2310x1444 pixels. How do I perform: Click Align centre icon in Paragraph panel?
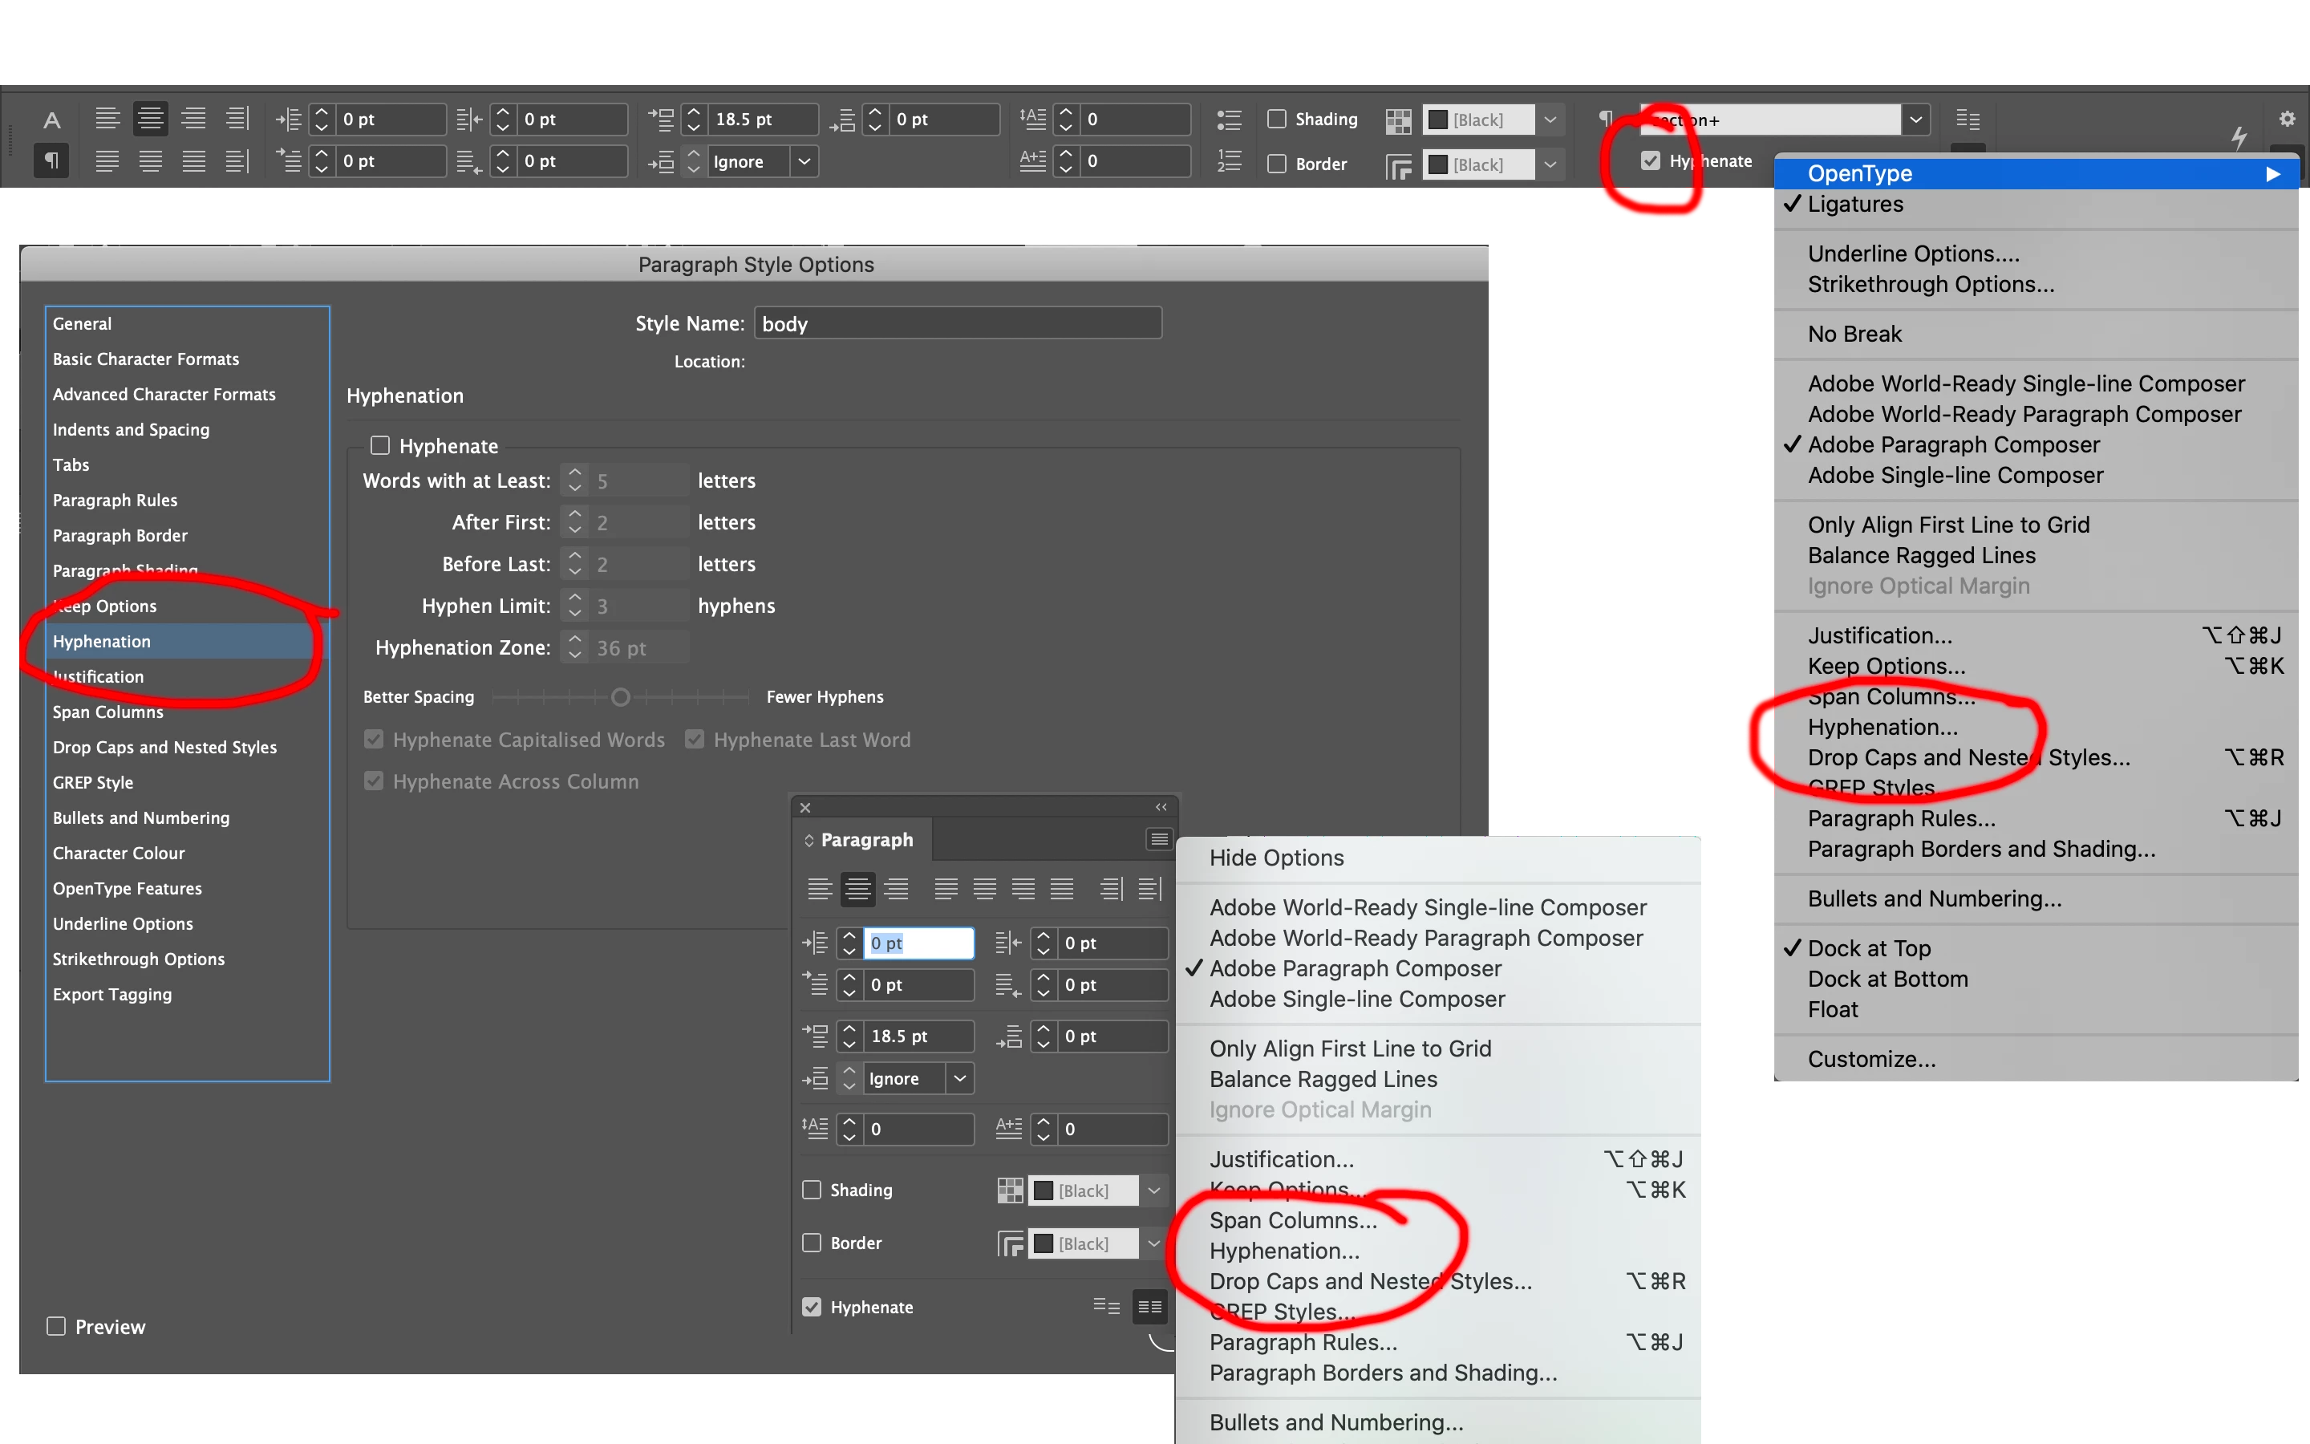click(x=857, y=889)
